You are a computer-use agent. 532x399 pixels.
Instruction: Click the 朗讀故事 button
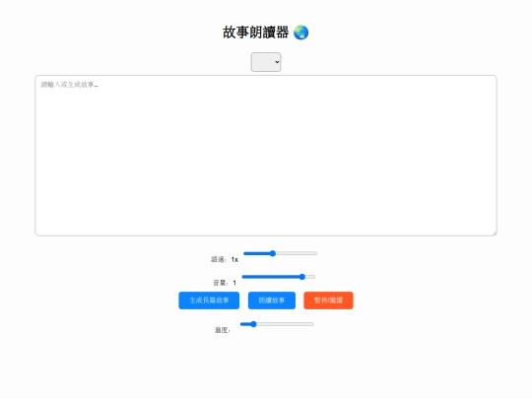(x=272, y=300)
